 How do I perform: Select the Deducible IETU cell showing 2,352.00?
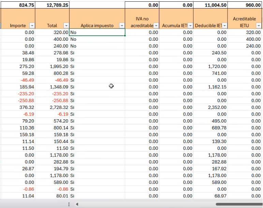pyautogui.click(x=210, y=107)
